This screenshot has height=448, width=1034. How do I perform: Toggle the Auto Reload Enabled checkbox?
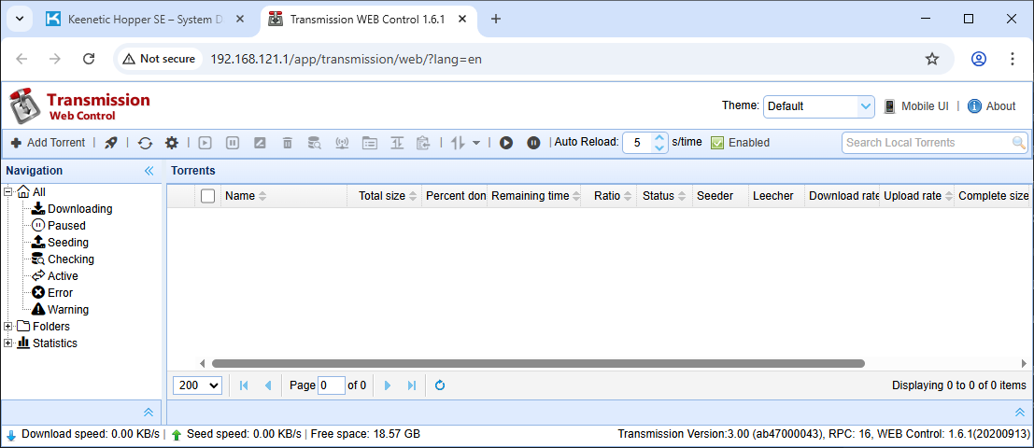click(x=717, y=143)
